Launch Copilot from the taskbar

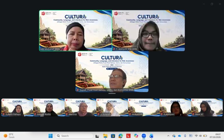(x=136, y=136)
